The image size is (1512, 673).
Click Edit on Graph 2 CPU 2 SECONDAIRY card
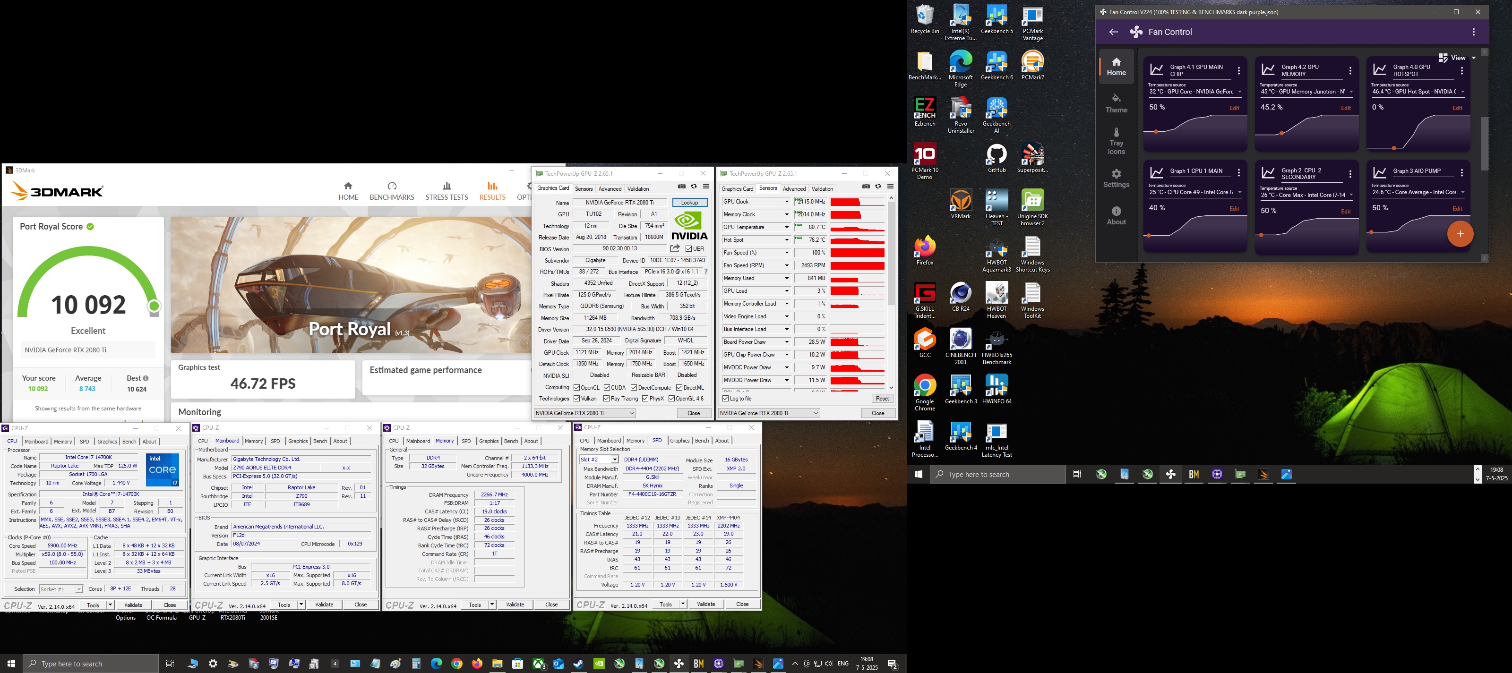[1346, 211]
